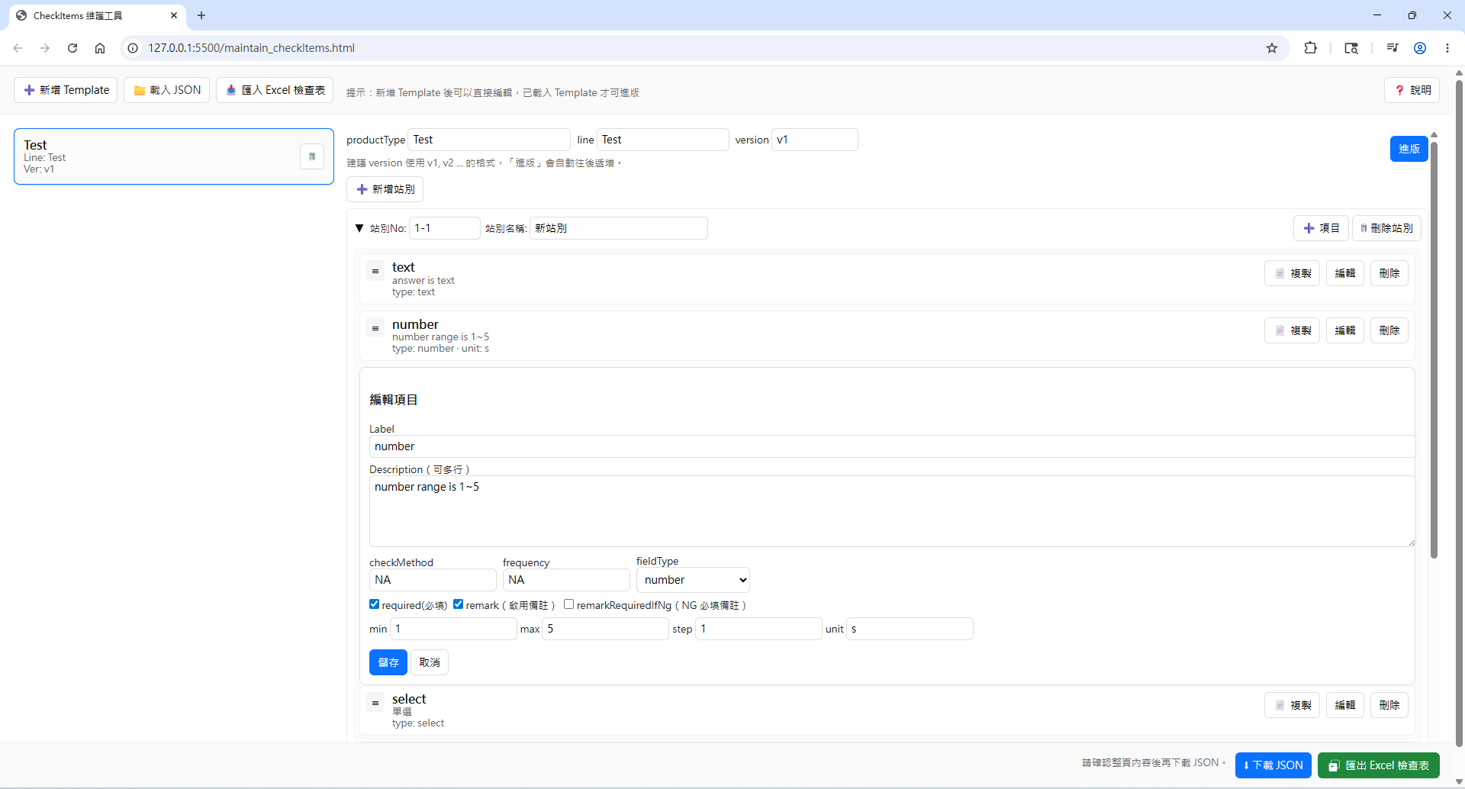This screenshot has height=789, width=1465.
Task: Open the browser home page
Action: point(100,48)
